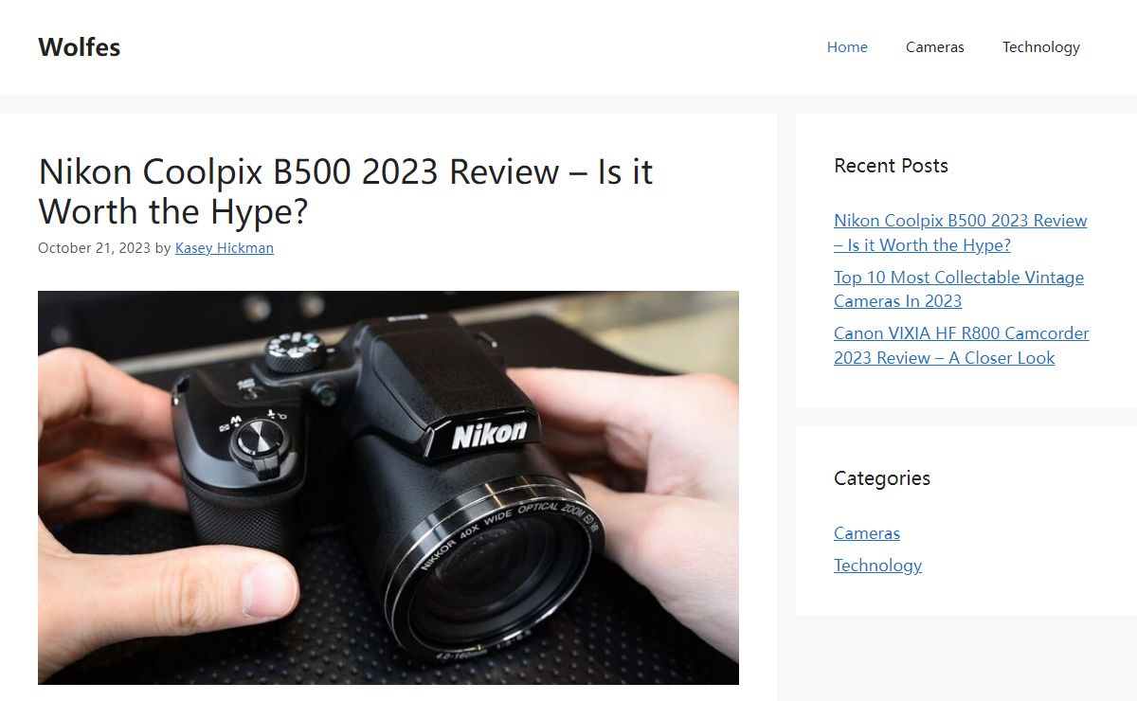Open the Cameras navigation menu item
Viewport: 1137px width, 701px height.
(935, 47)
